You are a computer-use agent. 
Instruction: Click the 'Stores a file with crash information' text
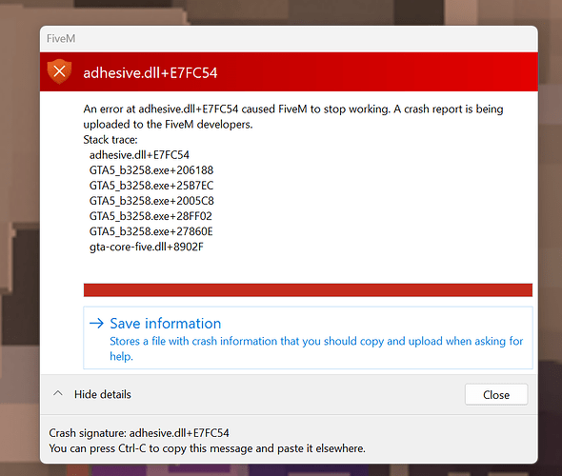click(x=316, y=348)
